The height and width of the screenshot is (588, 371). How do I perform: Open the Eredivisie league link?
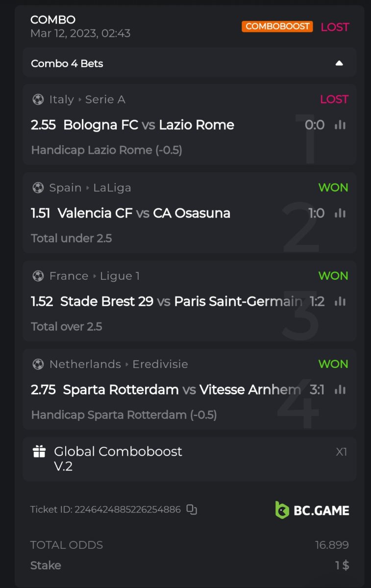click(x=160, y=364)
